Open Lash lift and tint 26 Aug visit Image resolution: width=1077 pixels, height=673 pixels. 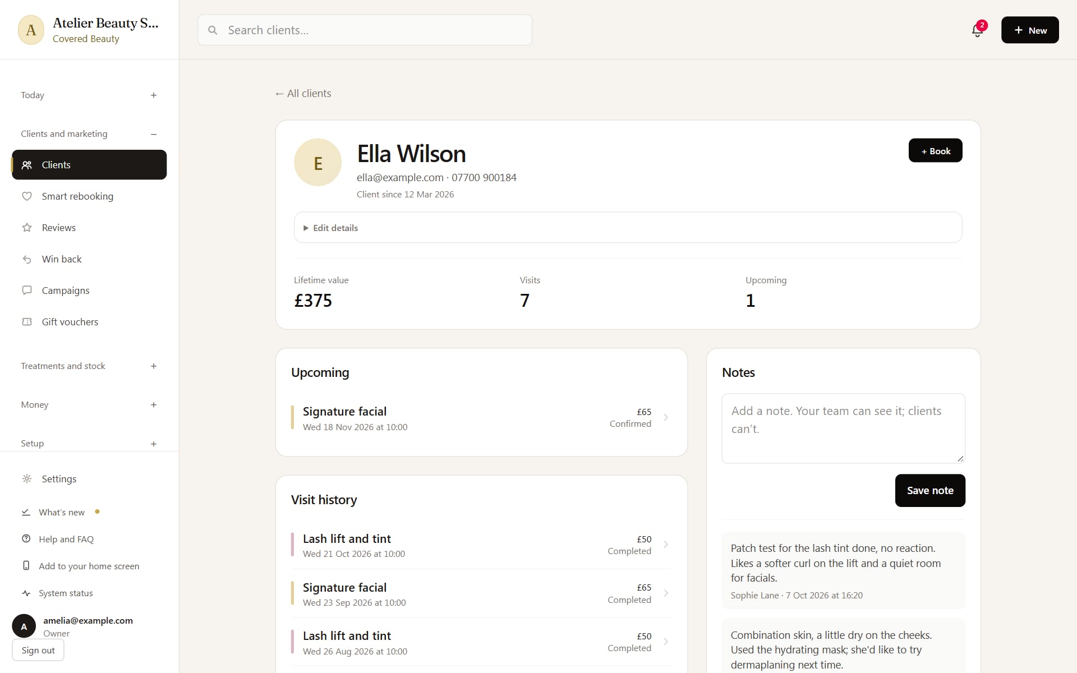point(481,643)
